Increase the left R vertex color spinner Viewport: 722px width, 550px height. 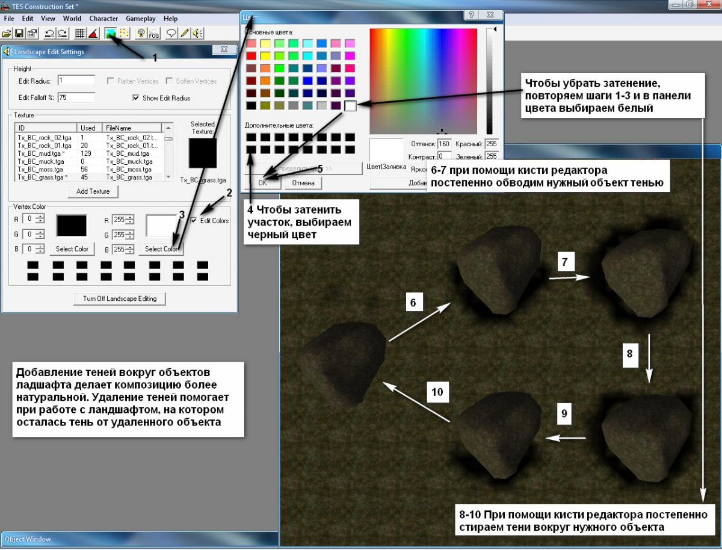[40, 216]
